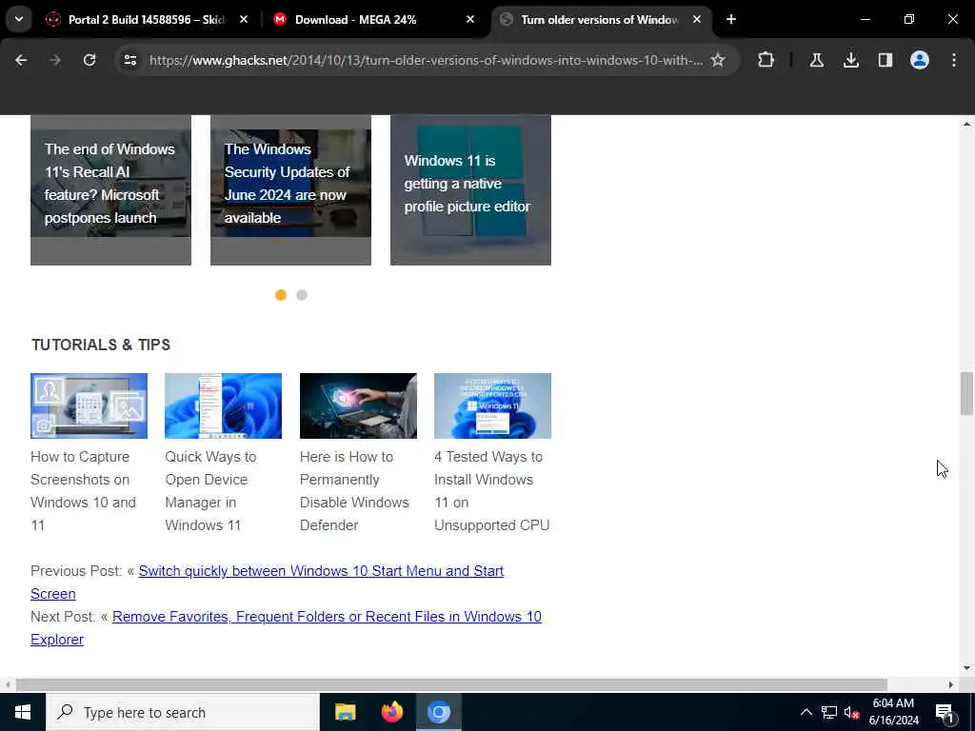Launch Firefox from the taskbar

tap(391, 712)
